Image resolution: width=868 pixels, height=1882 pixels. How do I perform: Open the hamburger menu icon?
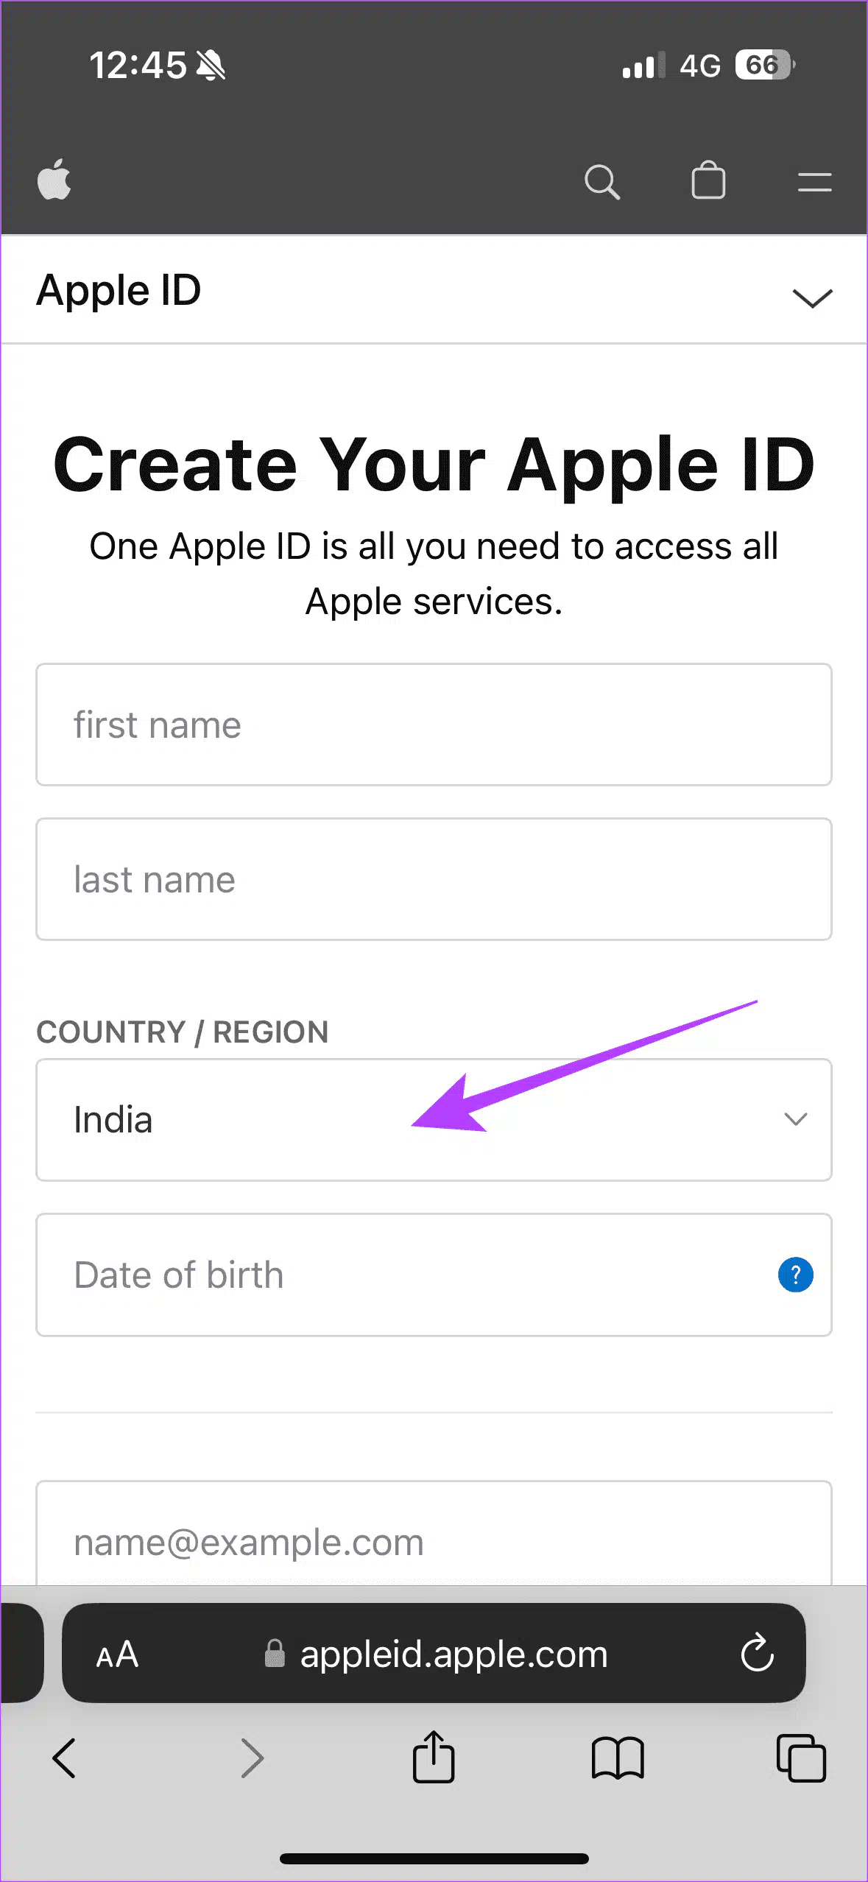[x=814, y=182]
